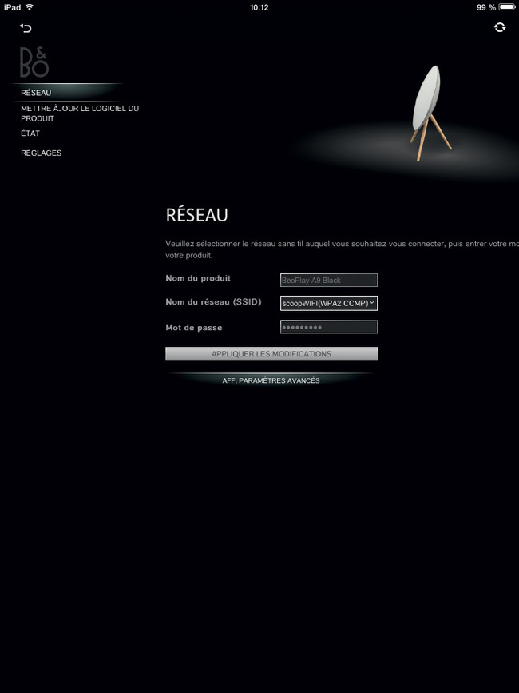
Task: Click APPLIQUER LES MODIFICATIONS button
Action: [271, 354]
